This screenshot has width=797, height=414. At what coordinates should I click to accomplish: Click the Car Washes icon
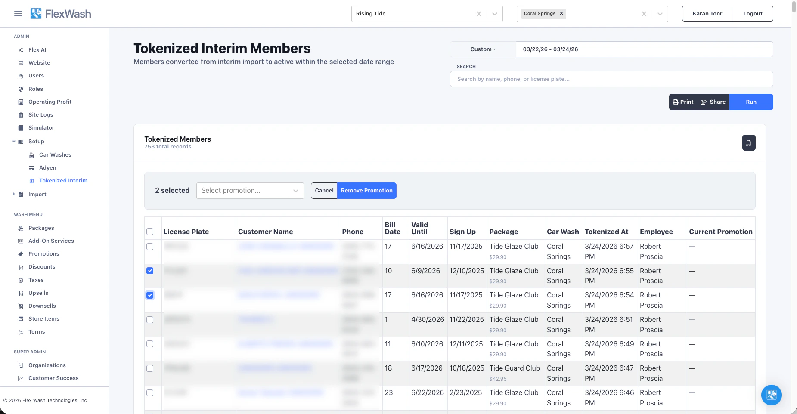coord(31,155)
